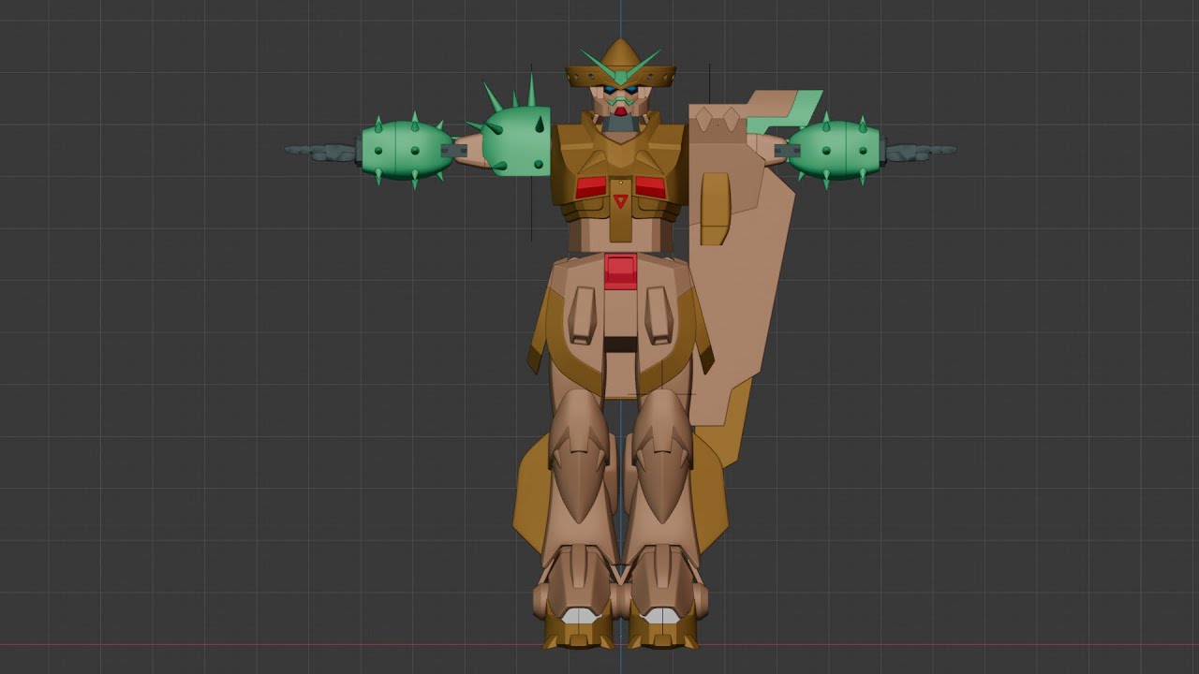Select the green spiked forearm beside the shield
The width and height of the screenshot is (1199, 674).
click(x=834, y=150)
